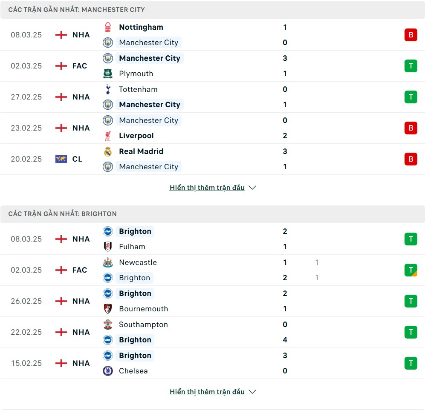The image size is (425, 410).
Task: Open the Real Madrid team link
Action: pos(141,151)
